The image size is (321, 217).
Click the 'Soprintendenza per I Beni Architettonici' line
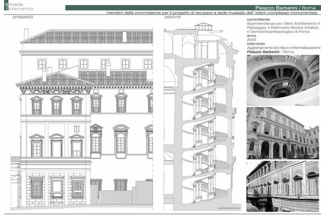(x=283, y=24)
